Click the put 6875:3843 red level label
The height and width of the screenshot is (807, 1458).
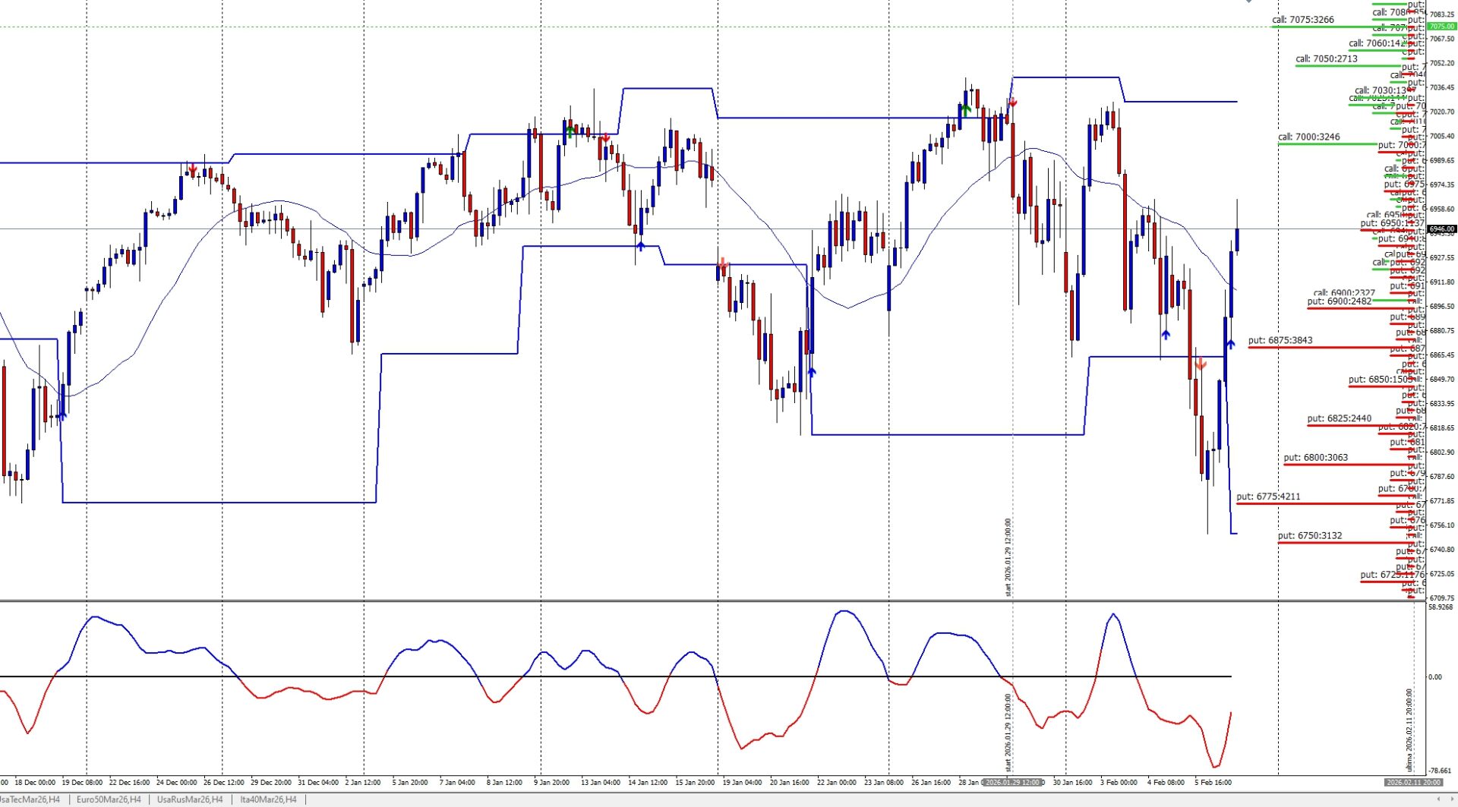pos(1280,341)
